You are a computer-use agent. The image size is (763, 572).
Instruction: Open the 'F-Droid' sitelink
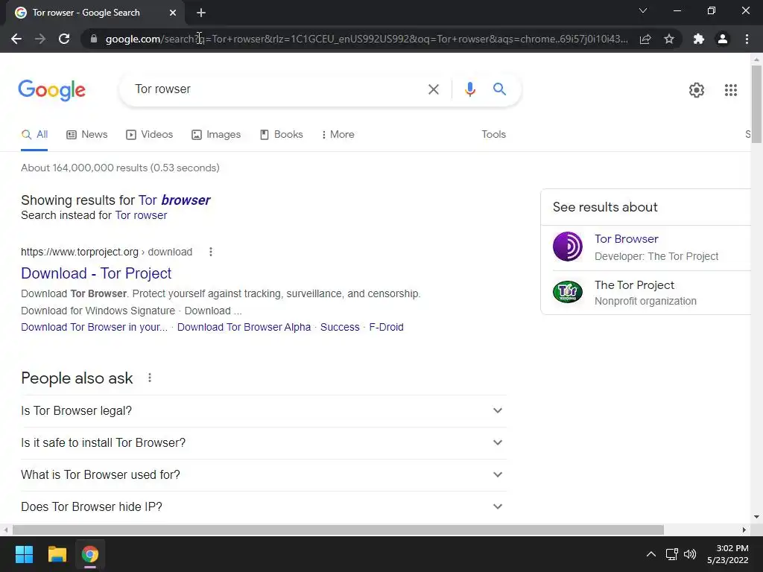click(x=387, y=328)
